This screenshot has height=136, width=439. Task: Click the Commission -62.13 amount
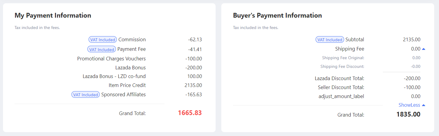point(195,39)
